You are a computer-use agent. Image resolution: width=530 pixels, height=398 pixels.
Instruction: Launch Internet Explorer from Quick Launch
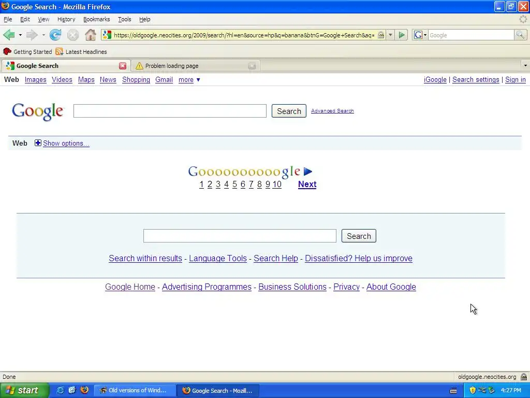(60, 390)
